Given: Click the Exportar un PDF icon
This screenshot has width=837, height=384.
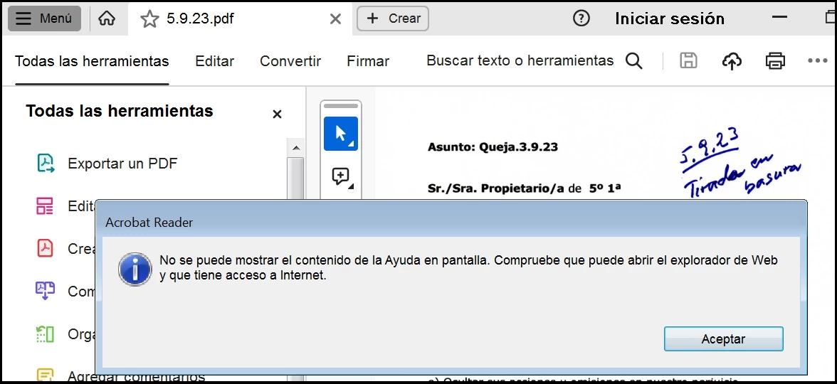Looking at the screenshot, I should tap(46, 164).
